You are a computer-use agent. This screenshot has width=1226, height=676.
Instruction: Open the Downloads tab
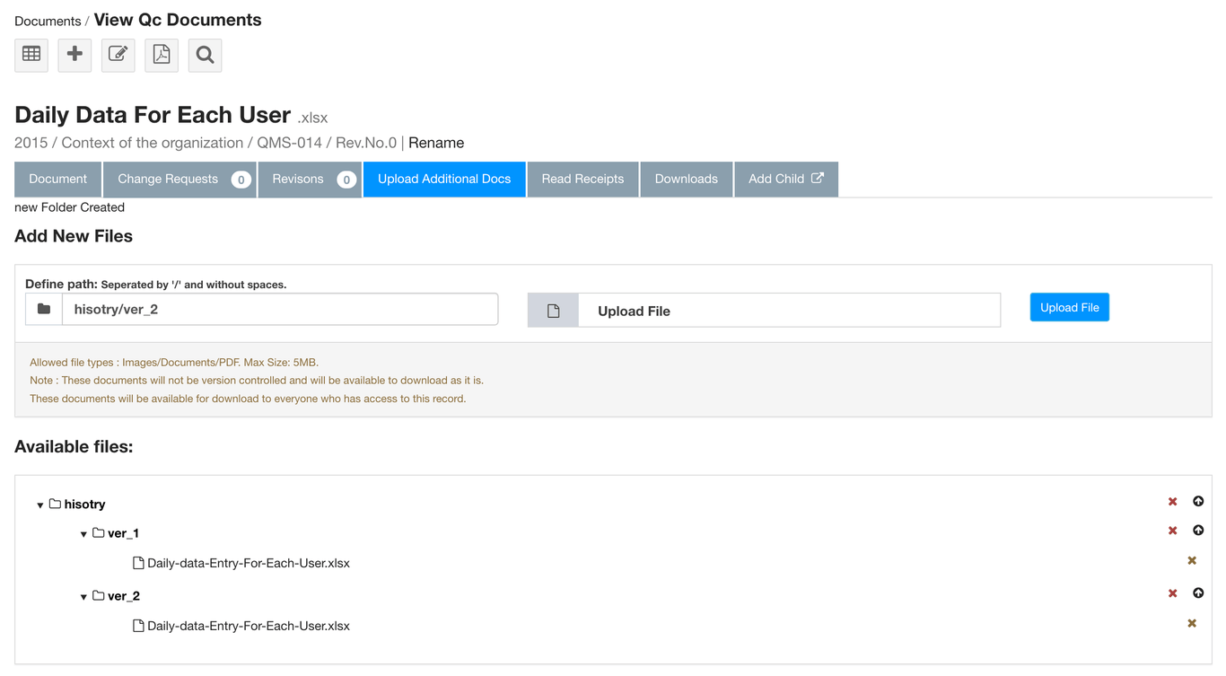687,179
